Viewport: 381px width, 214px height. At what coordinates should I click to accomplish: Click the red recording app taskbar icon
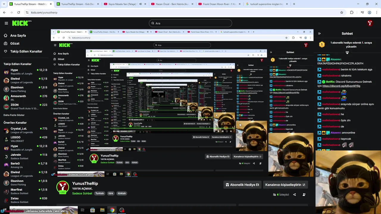pyautogui.click(x=122, y=210)
